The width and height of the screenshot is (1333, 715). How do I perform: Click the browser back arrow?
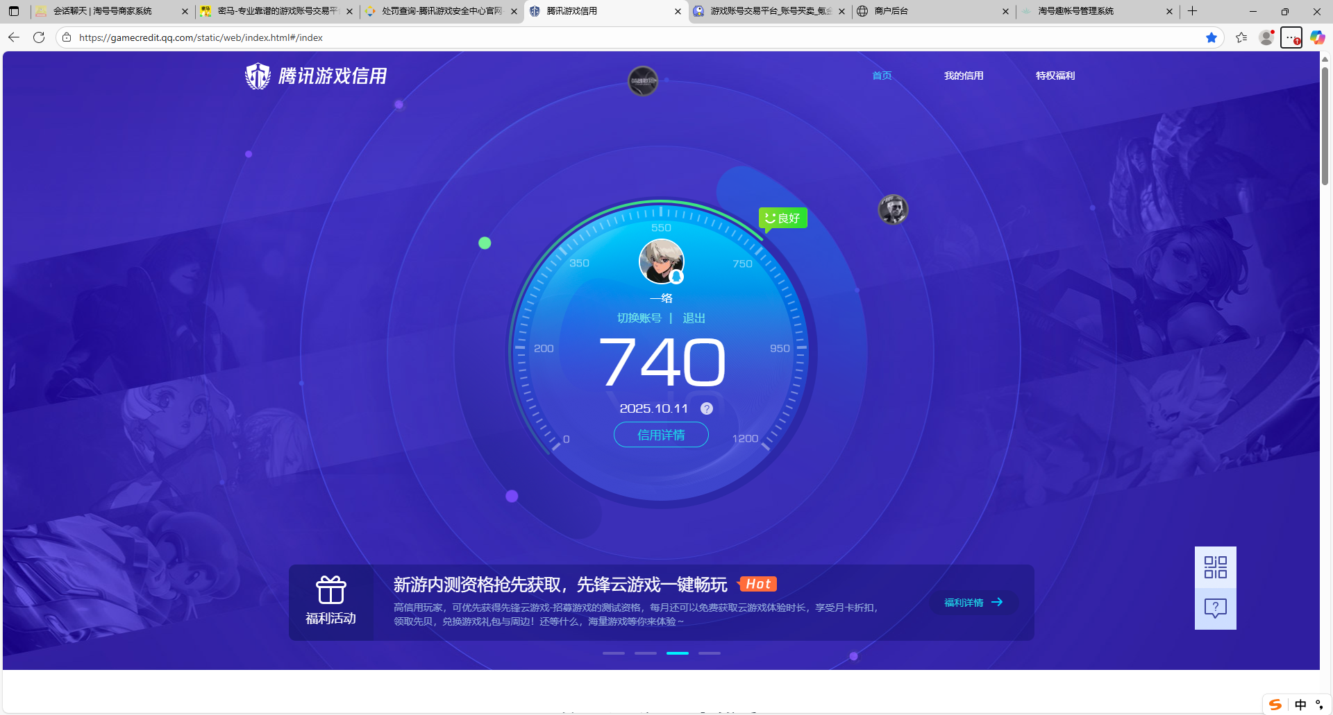[13, 37]
